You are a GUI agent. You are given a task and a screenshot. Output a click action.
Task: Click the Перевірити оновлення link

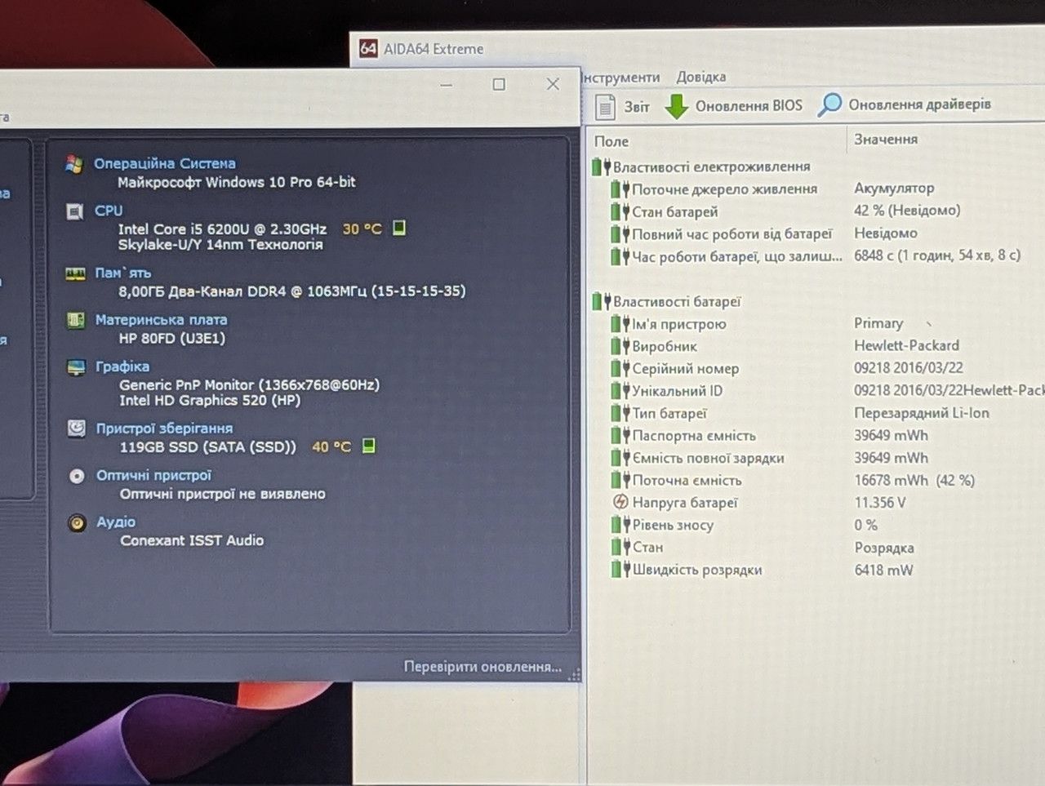[482, 667]
